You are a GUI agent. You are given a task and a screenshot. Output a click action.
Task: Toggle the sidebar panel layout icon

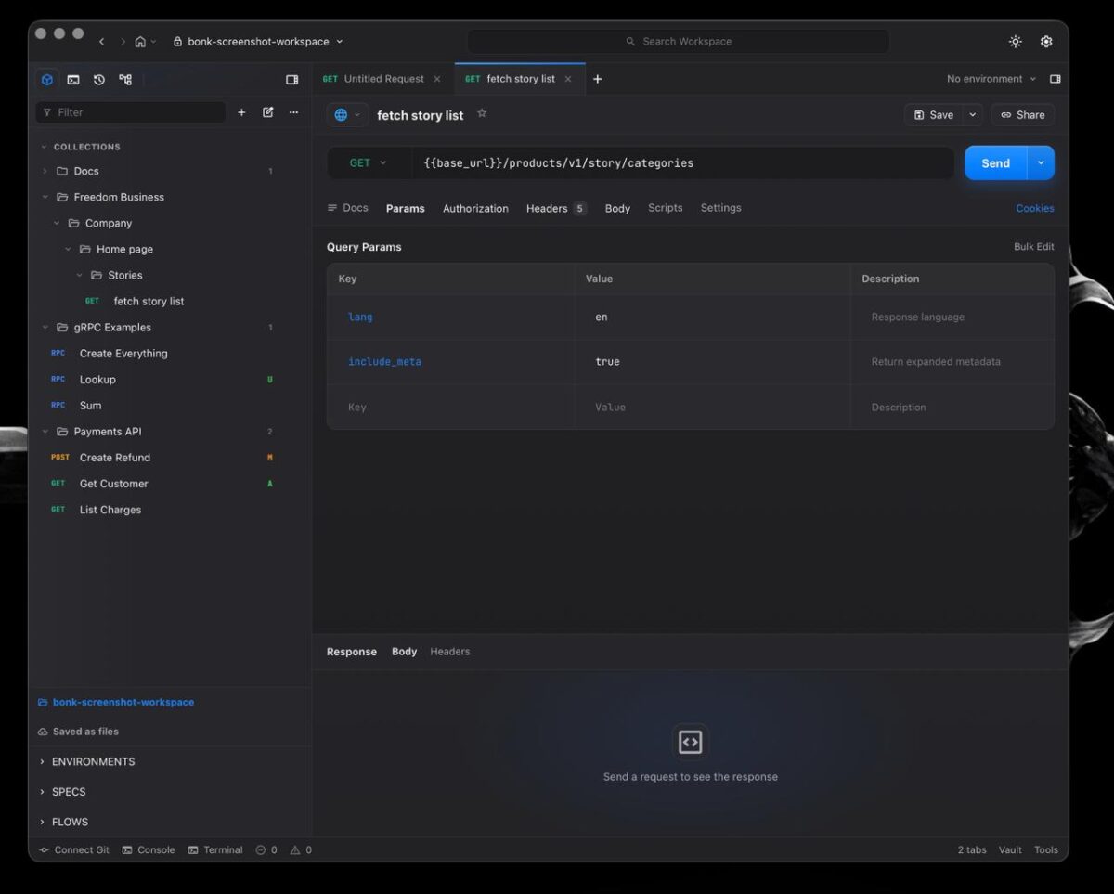[x=292, y=80]
